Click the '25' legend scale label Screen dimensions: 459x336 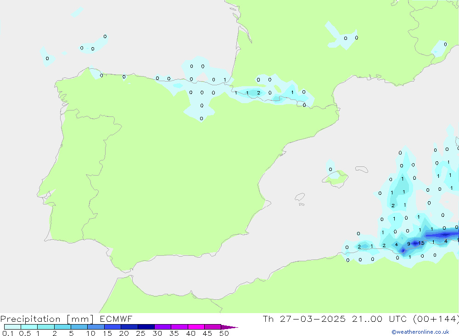coord(140,333)
